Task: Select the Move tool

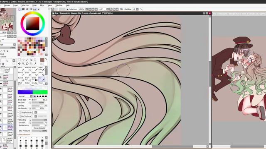Action: (x=20, y=64)
